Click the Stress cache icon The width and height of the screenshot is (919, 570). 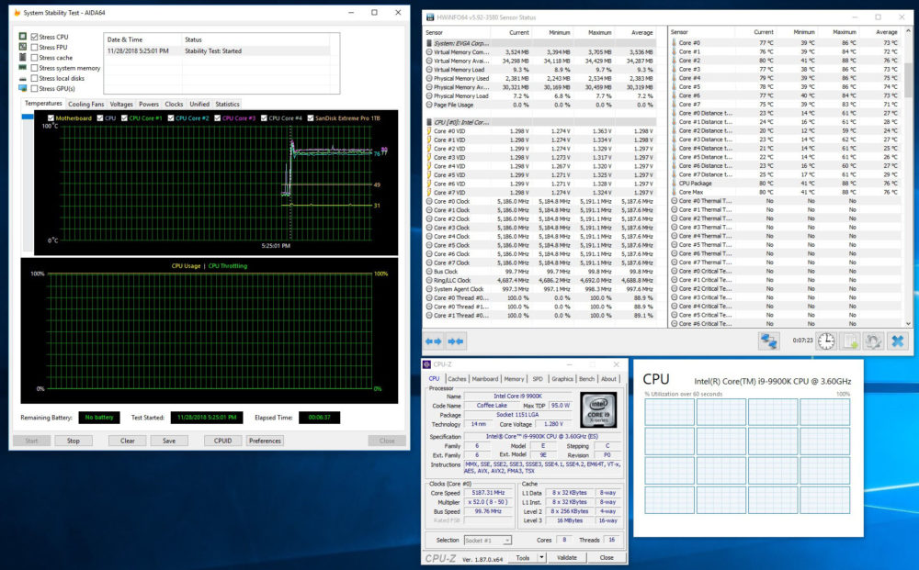23,57
